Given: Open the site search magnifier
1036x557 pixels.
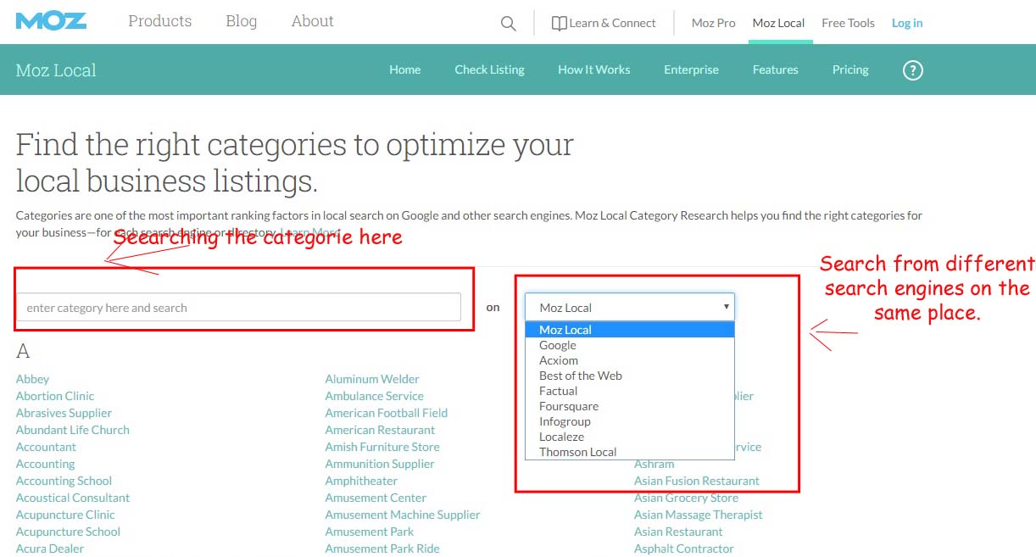Looking at the screenshot, I should point(508,23).
